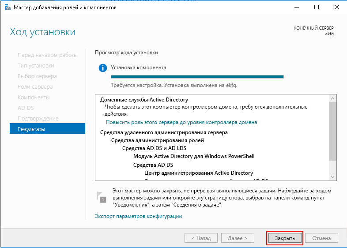Select the AD DS step
Screen dimensions: 347x248
[26, 108]
